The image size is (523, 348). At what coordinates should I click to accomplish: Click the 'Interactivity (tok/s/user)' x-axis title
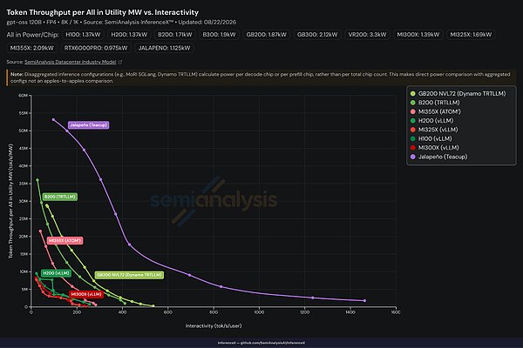pyautogui.click(x=214, y=325)
